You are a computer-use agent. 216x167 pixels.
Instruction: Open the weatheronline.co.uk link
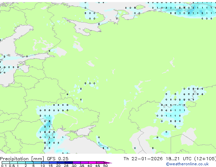tap(187, 164)
